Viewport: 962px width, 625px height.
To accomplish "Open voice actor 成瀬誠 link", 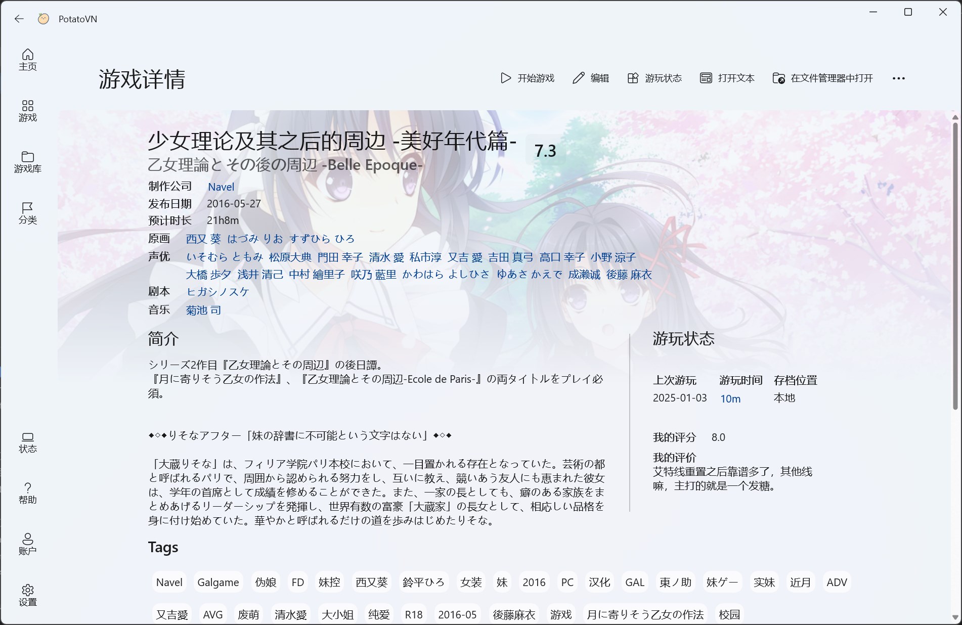I will tap(584, 275).
